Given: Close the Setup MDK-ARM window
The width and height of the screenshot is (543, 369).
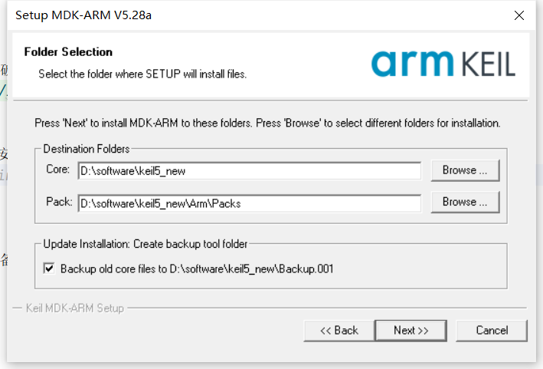Looking at the screenshot, I should coord(518,15).
